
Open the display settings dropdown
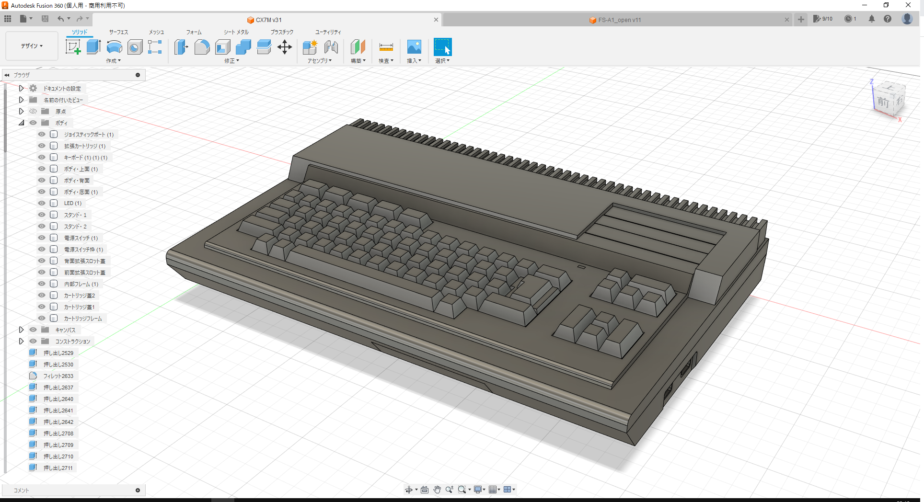(x=479, y=489)
